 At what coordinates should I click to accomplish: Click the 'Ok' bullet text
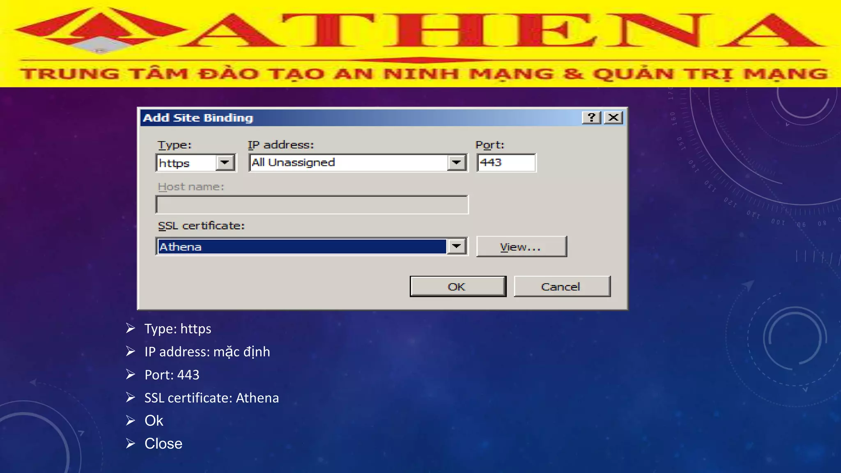[154, 421]
